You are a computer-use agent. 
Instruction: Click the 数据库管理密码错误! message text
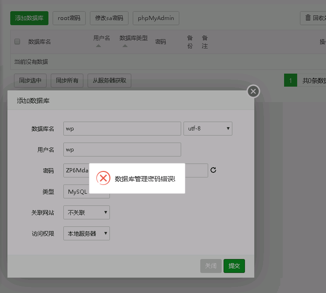click(x=145, y=178)
